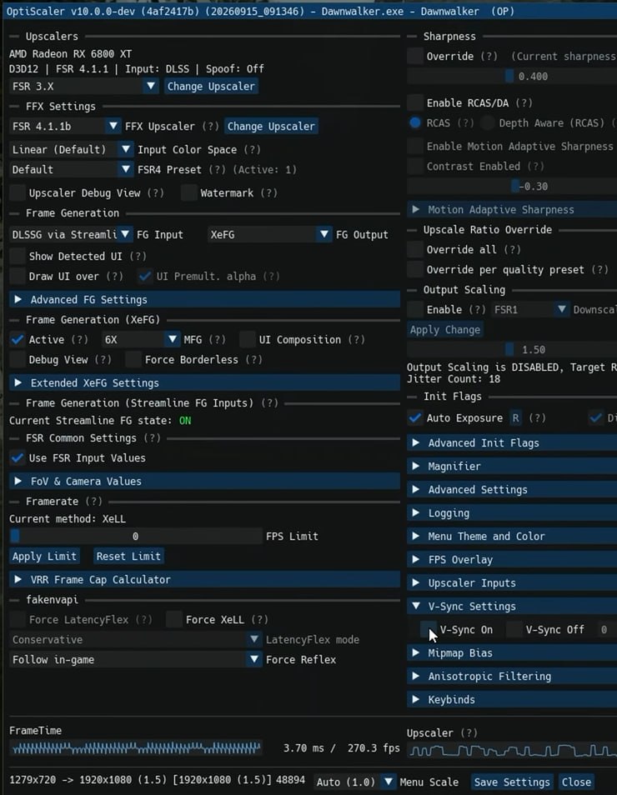Expand the Magnifier section
This screenshot has width=617, height=795.
[x=512, y=466]
